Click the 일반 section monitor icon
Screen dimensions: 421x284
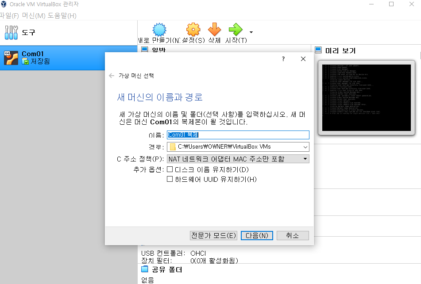tap(145, 50)
